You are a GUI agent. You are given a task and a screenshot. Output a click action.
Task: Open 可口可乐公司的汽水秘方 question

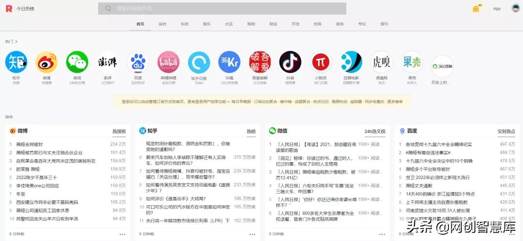(188, 210)
